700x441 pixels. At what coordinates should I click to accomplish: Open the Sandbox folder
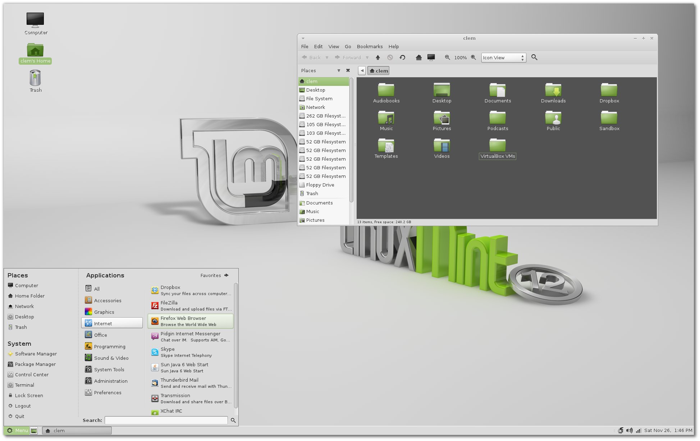pyautogui.click(x=609, y=121)
